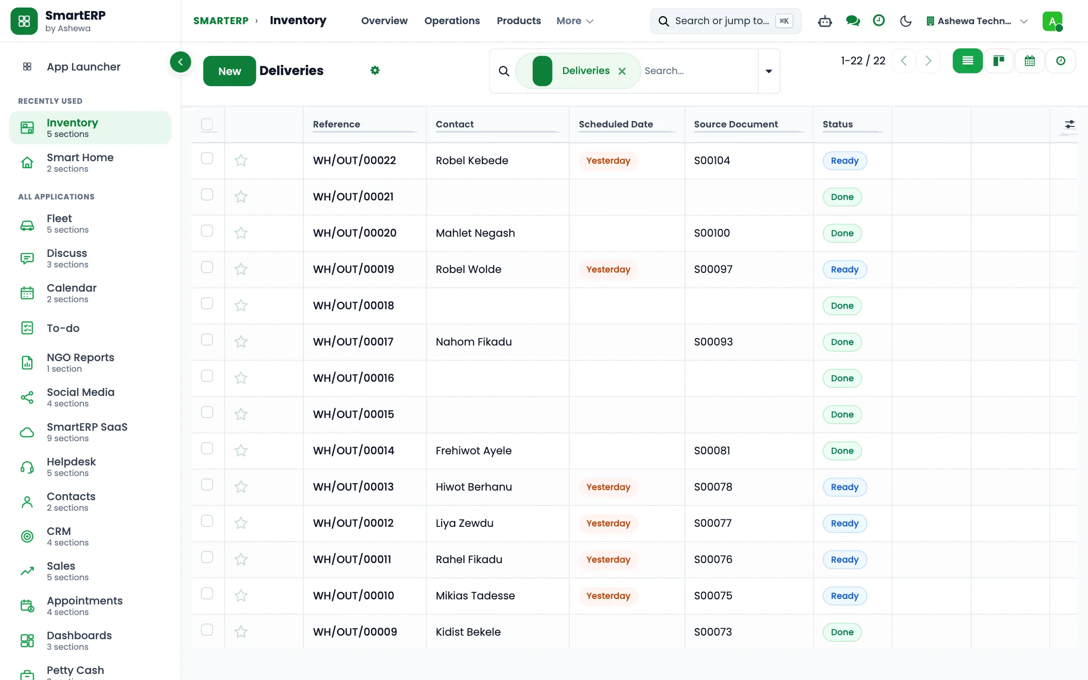
Task: Click Ready status on WH/OUT/00011
Action: click(x=845, y=560)
